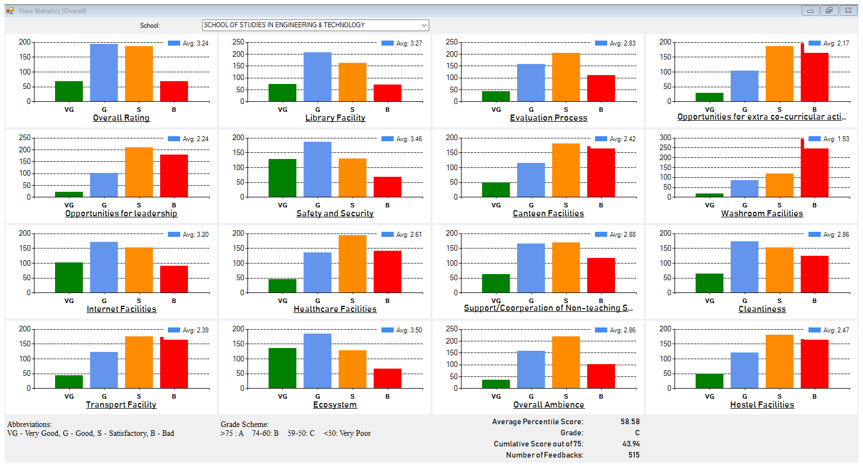Screen dimensions: 863x467
Task: Click the Hostel Facilities chart title
Action: coord(762,405)
